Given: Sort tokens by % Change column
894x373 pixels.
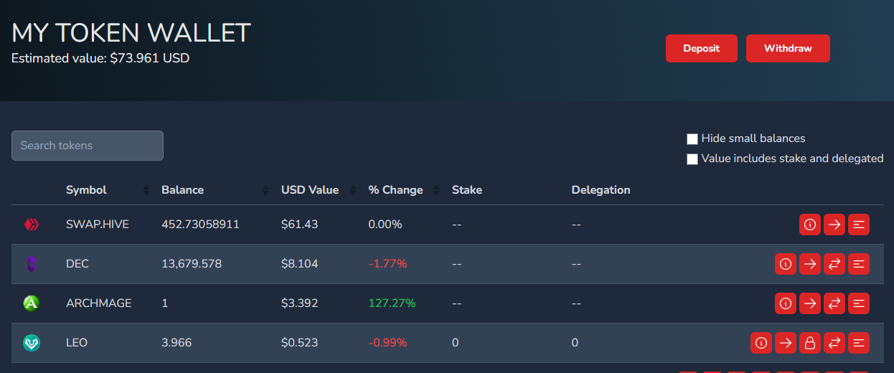Looking at the screenshot, I should [x=396, y=190].
